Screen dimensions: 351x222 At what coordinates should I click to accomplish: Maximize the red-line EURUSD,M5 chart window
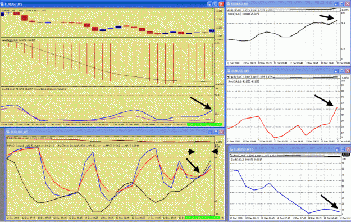click(x=342, y=71)
